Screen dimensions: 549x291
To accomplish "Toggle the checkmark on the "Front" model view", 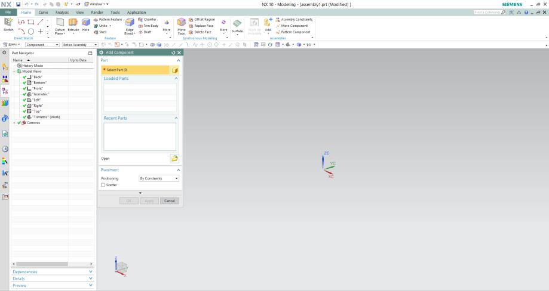I will click(24, 88).
